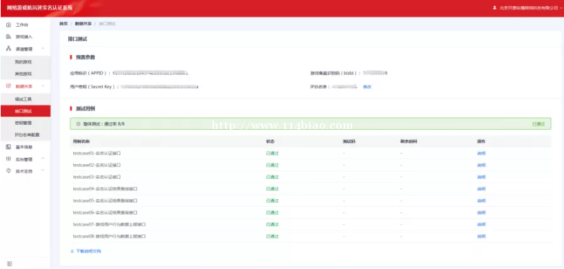Open the 游戏接入 menu item
Image resolution: width=564 pixels, height=269 pixels.
(x=23, y=37)
